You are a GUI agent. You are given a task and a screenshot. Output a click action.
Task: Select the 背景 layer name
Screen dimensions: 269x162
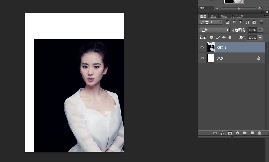[220, 58]
